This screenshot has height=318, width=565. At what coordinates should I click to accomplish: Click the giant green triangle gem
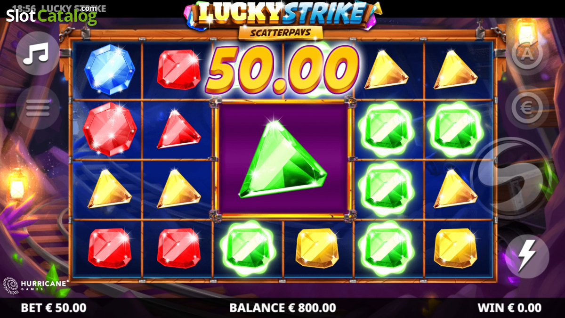[x=282, y=159]
